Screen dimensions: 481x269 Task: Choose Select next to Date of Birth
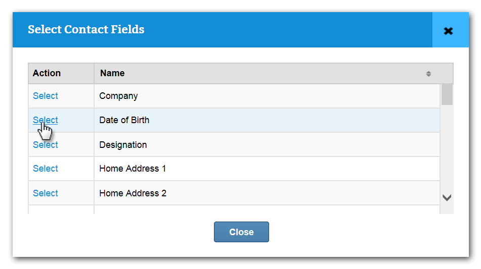[x=46, y=120]
